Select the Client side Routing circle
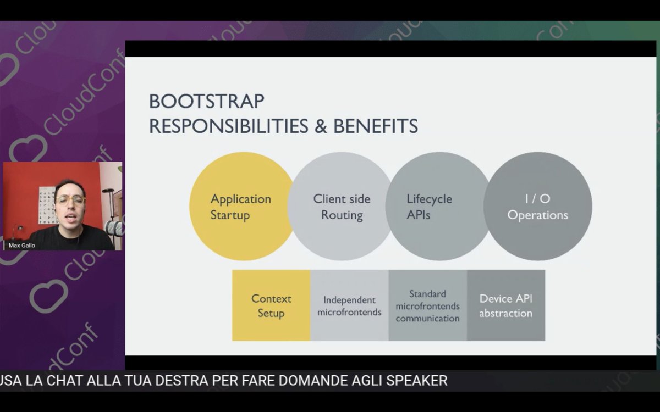This screenshot has width=660, height=412. coord(341,207)
